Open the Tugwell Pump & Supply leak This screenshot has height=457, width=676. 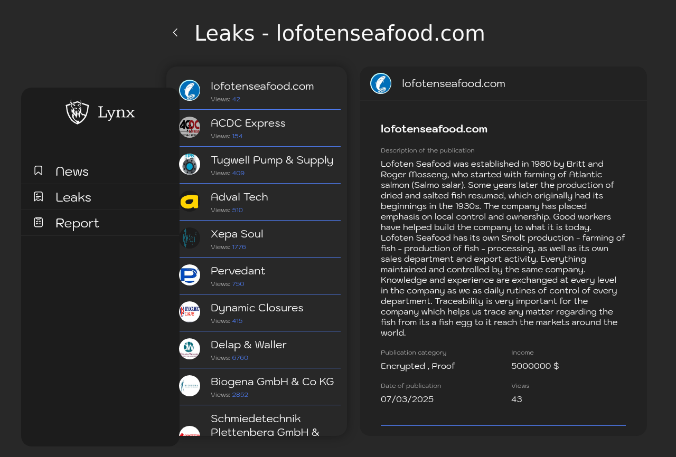260,165
